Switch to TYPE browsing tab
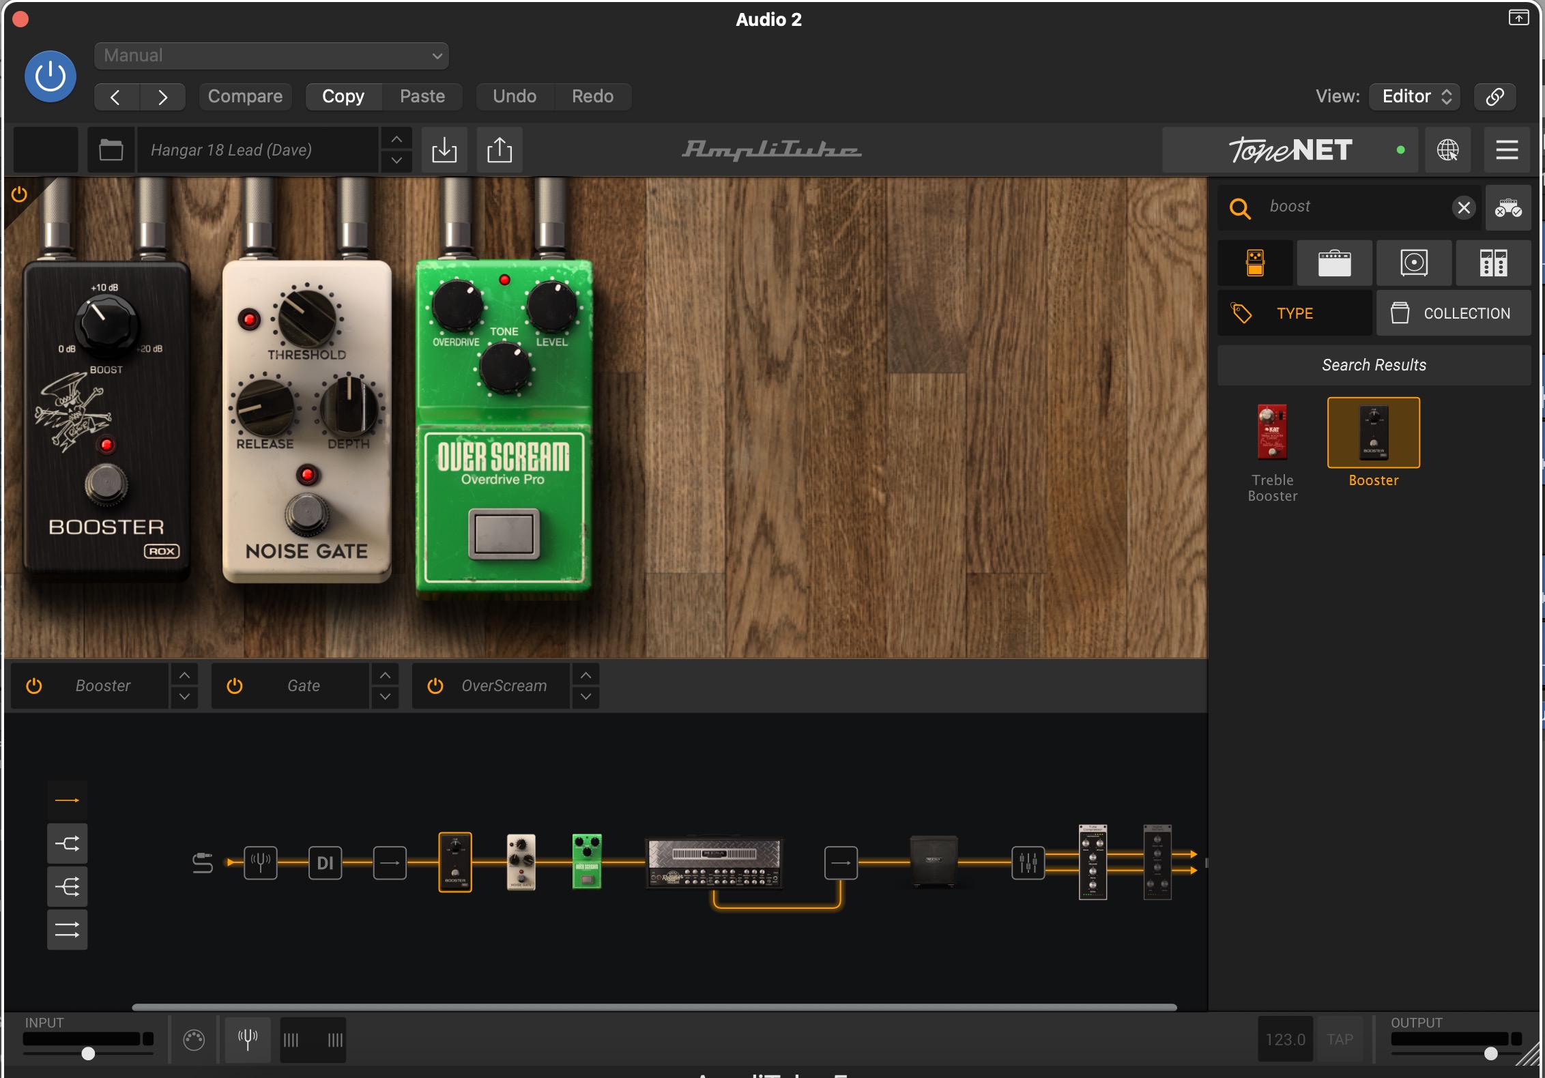The image size is (1545, 1078). tap(1295, 313)
